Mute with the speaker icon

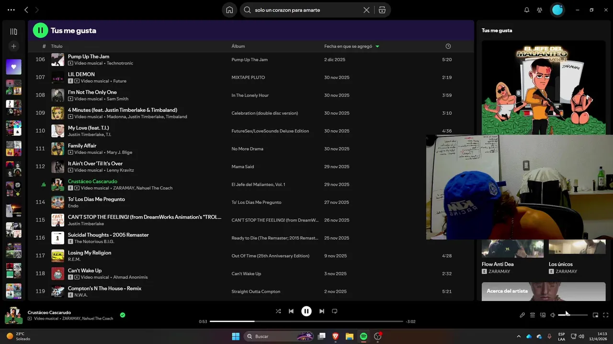coord(553,315)
